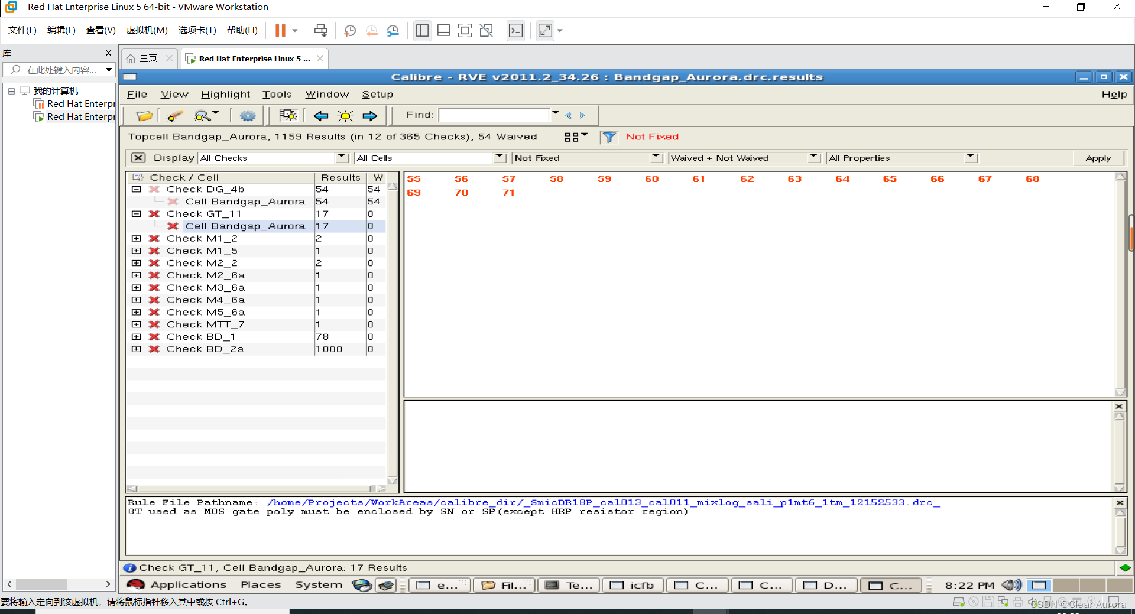Viewport: 1135px width, 614px height.
Task: Pause the virtual machine in VMware toolbar
Action: pyautogui.click(x=280, y=30)
